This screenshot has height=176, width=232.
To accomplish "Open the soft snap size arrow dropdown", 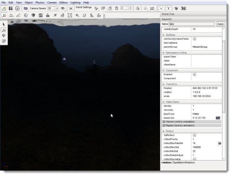I will coord(130,8).
